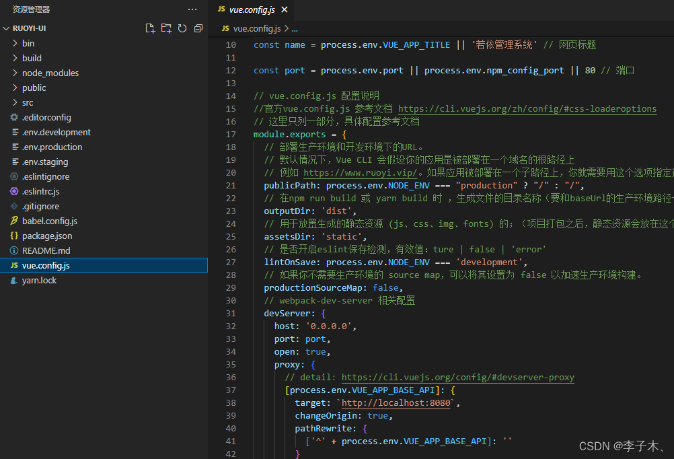Open the devserver-proxy documentation link
The height and width of the screenshot is (459, 674).
click(458, 378)
